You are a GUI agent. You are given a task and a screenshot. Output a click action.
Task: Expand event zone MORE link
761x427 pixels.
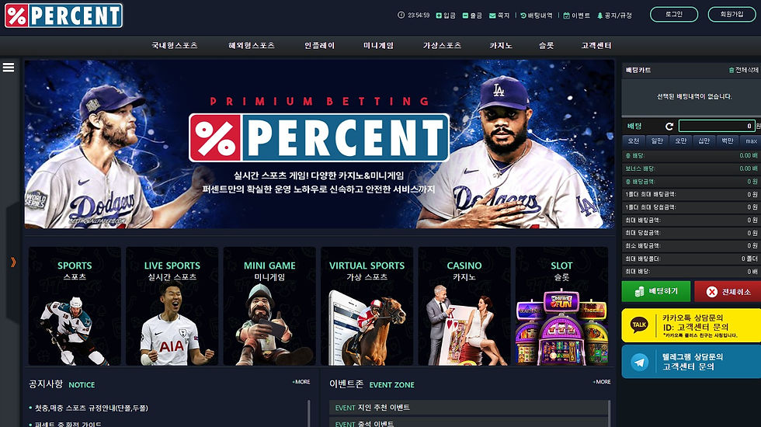click(x=602, y=382)
